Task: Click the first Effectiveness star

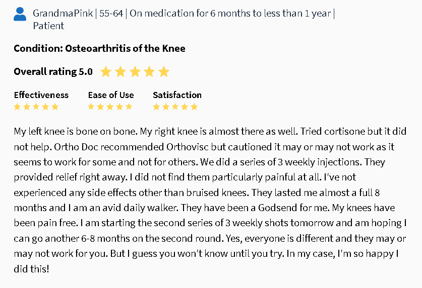Action: point(18,107)
